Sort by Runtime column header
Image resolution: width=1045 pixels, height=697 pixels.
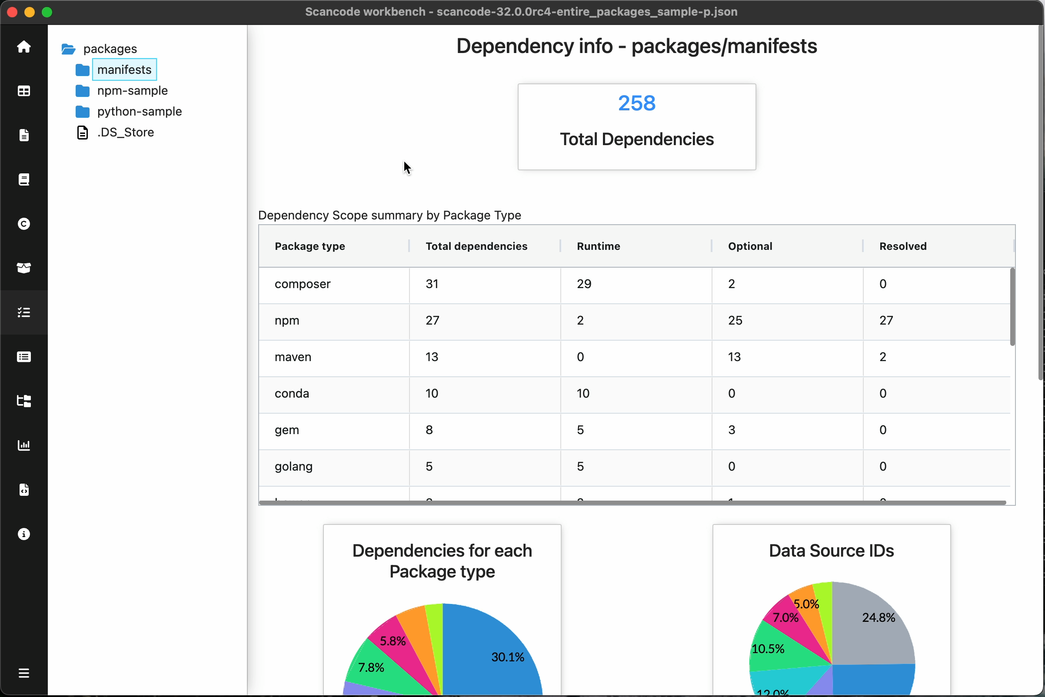pyautogui.click(x=636, y=246)
